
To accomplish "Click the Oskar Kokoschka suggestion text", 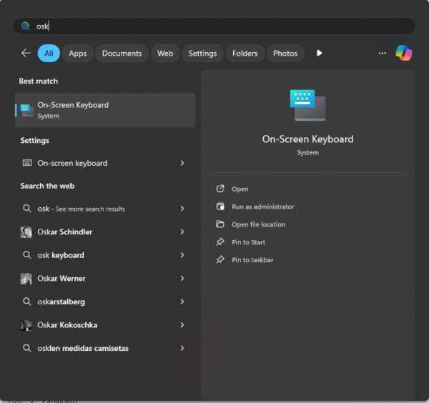I will click(67, 325).
